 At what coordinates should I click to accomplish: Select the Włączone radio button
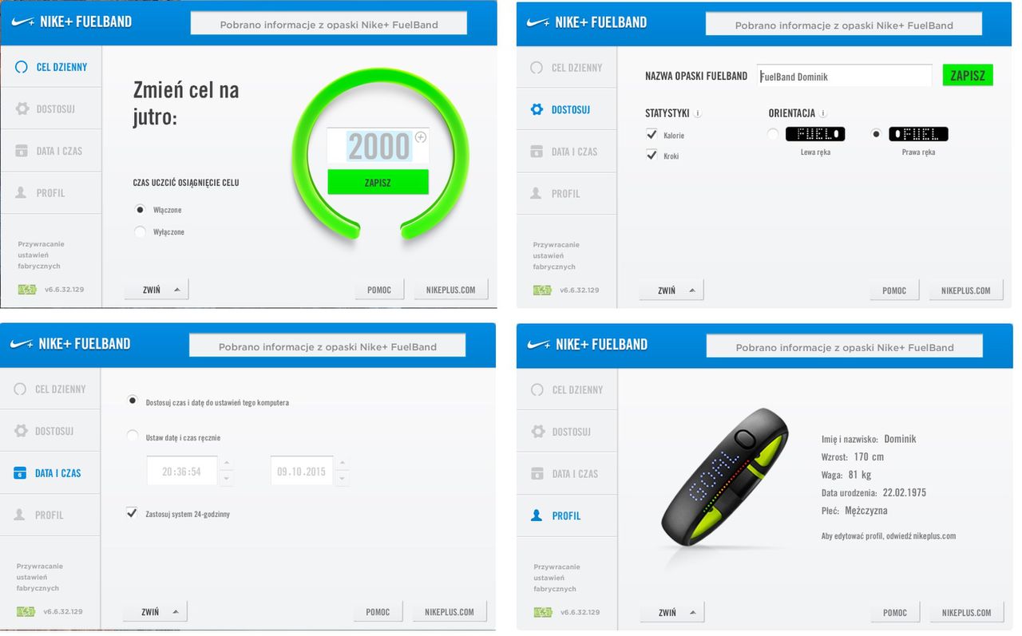140,210
